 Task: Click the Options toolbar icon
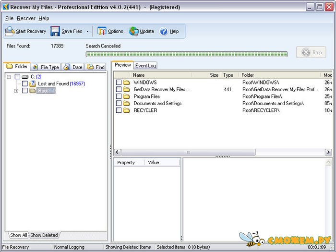click(x=102, y=31)
